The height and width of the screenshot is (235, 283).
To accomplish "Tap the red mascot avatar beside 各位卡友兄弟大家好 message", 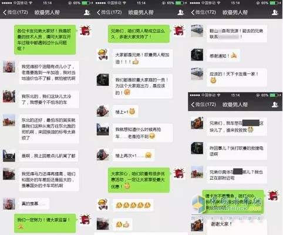I will click(86, 31).
